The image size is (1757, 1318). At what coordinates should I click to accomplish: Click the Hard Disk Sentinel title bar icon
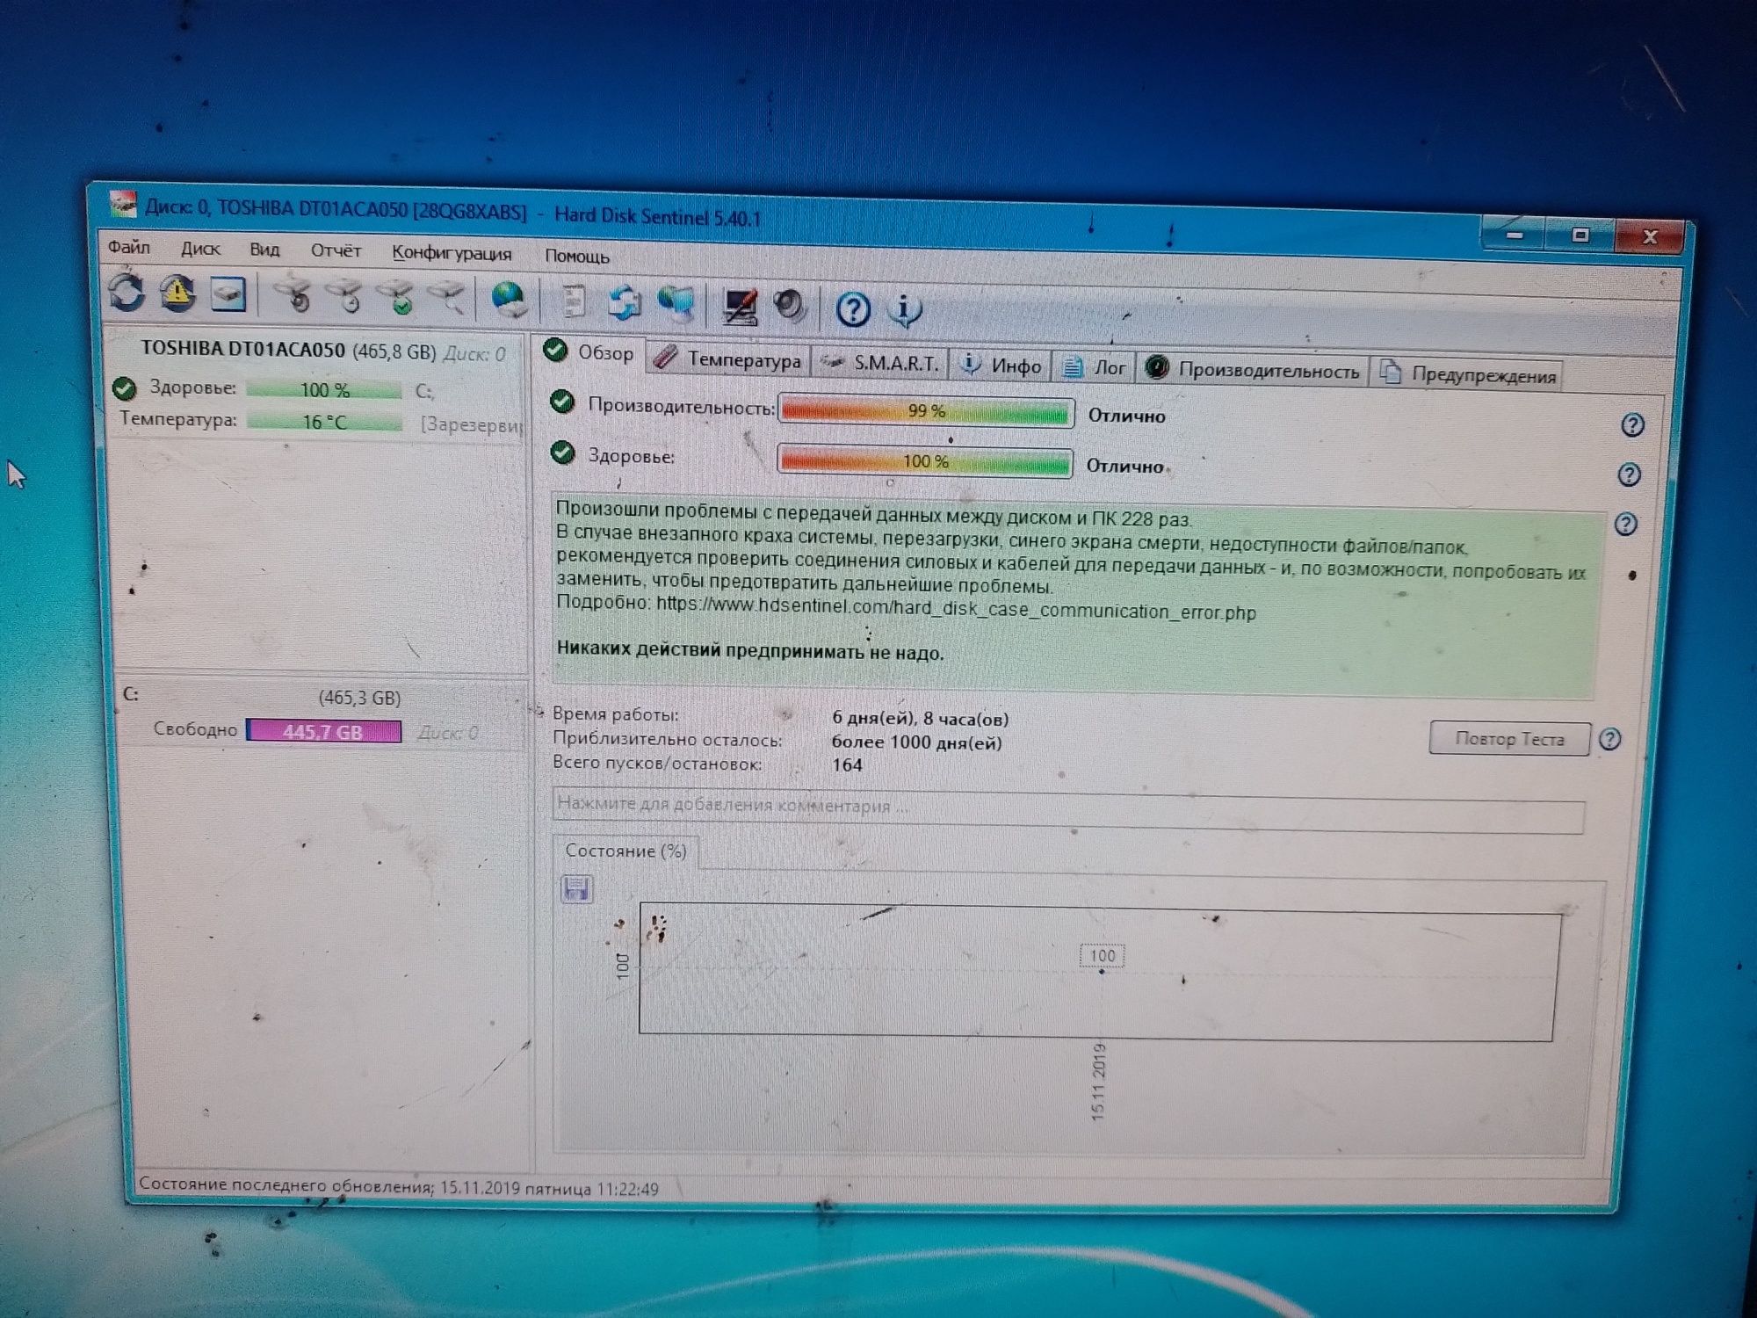click(123, 204)
